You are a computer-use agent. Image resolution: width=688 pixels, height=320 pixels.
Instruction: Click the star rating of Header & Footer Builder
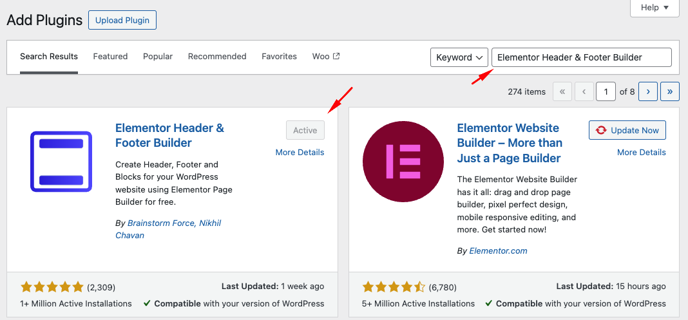[52, 287]
